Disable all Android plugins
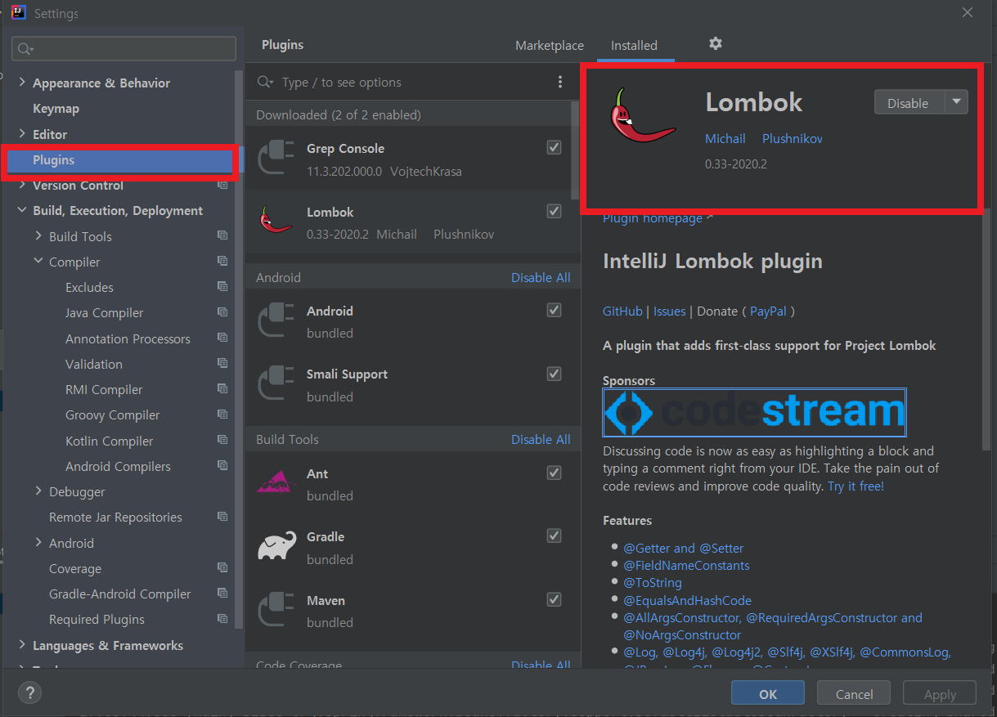 coord(541,277)
